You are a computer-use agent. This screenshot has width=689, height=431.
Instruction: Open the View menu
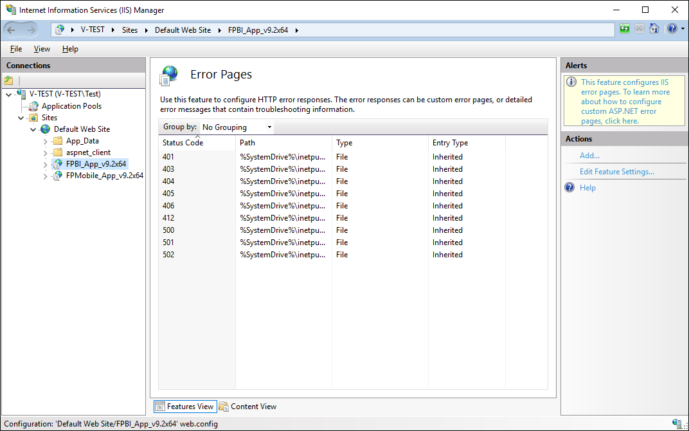(42, 49)
